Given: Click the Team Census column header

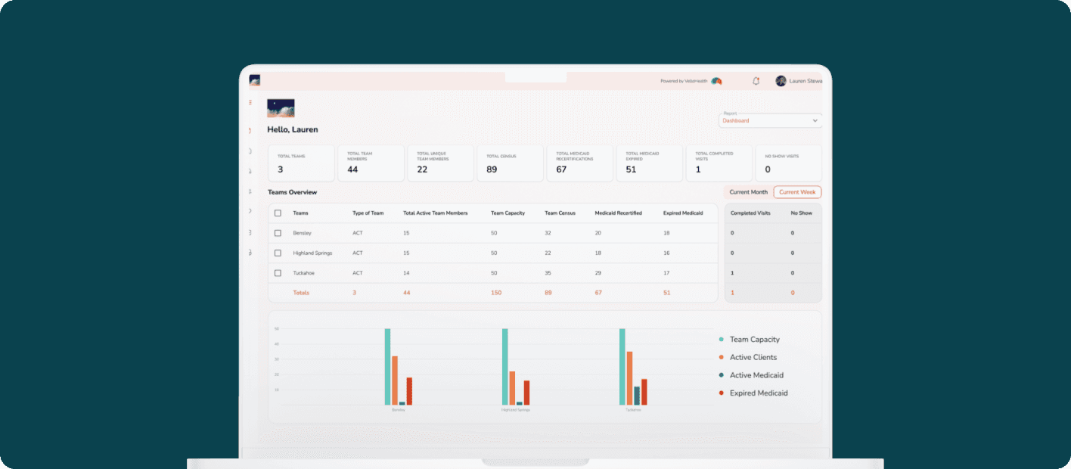Looking at the screenshot, I should (x=560, y=213).
